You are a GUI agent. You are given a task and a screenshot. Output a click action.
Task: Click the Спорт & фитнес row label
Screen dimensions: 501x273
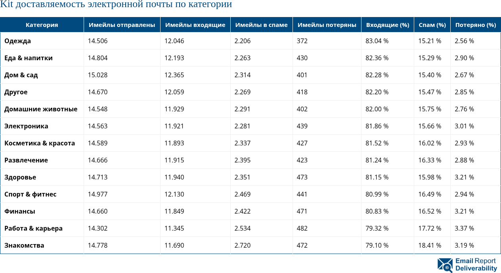31,194
